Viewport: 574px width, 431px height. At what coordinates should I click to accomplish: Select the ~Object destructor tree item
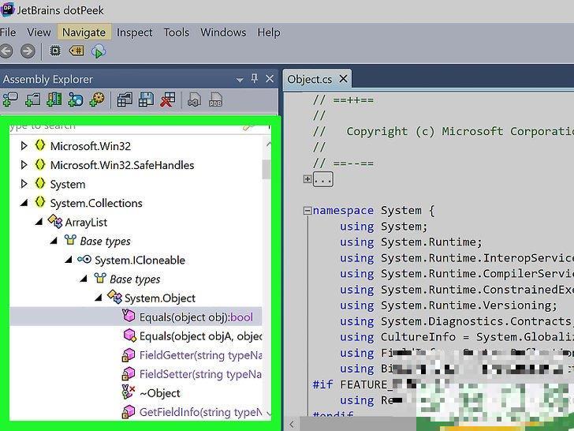[159, 393]
